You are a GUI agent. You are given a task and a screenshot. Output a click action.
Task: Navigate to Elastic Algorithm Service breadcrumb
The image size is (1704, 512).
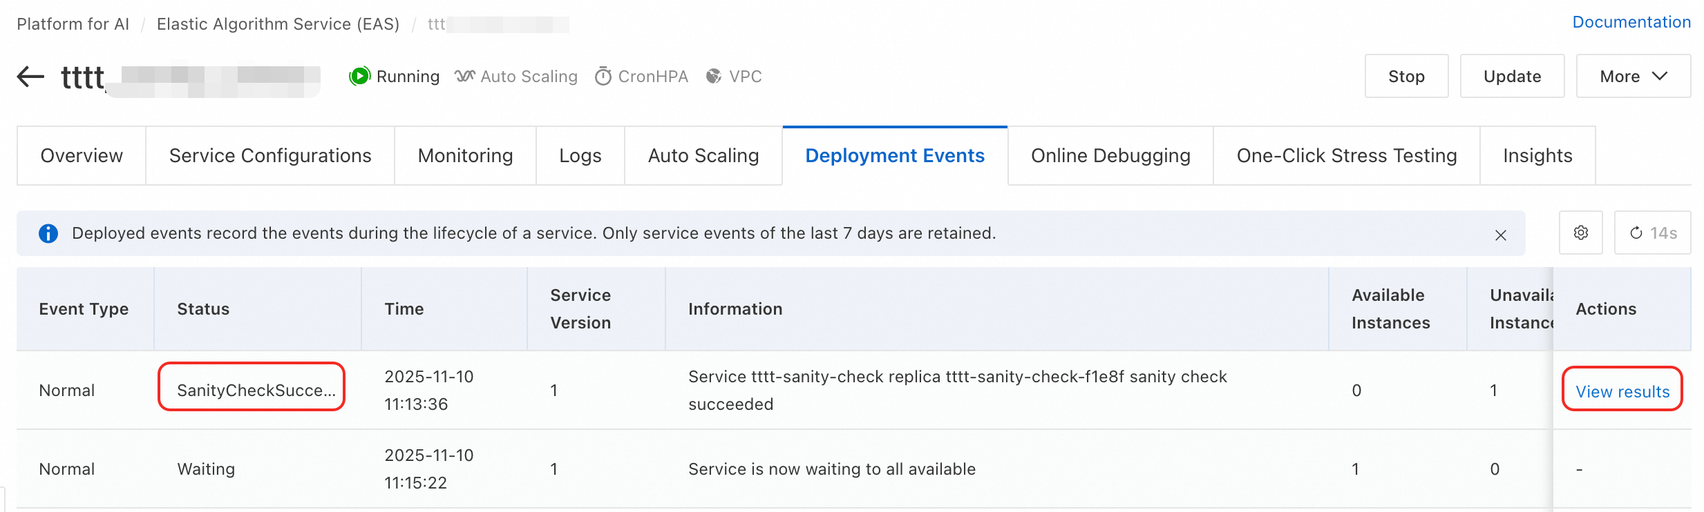(x=278, y=24)
